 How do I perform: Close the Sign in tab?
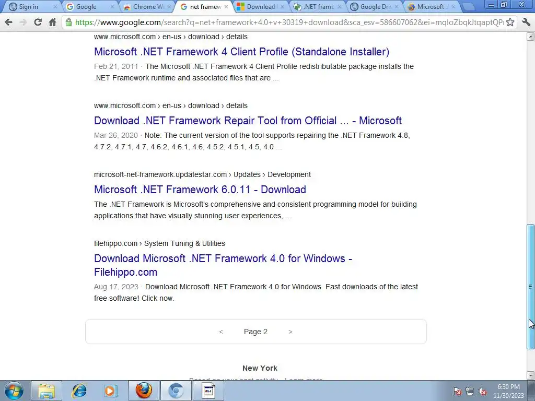[55, 6]
